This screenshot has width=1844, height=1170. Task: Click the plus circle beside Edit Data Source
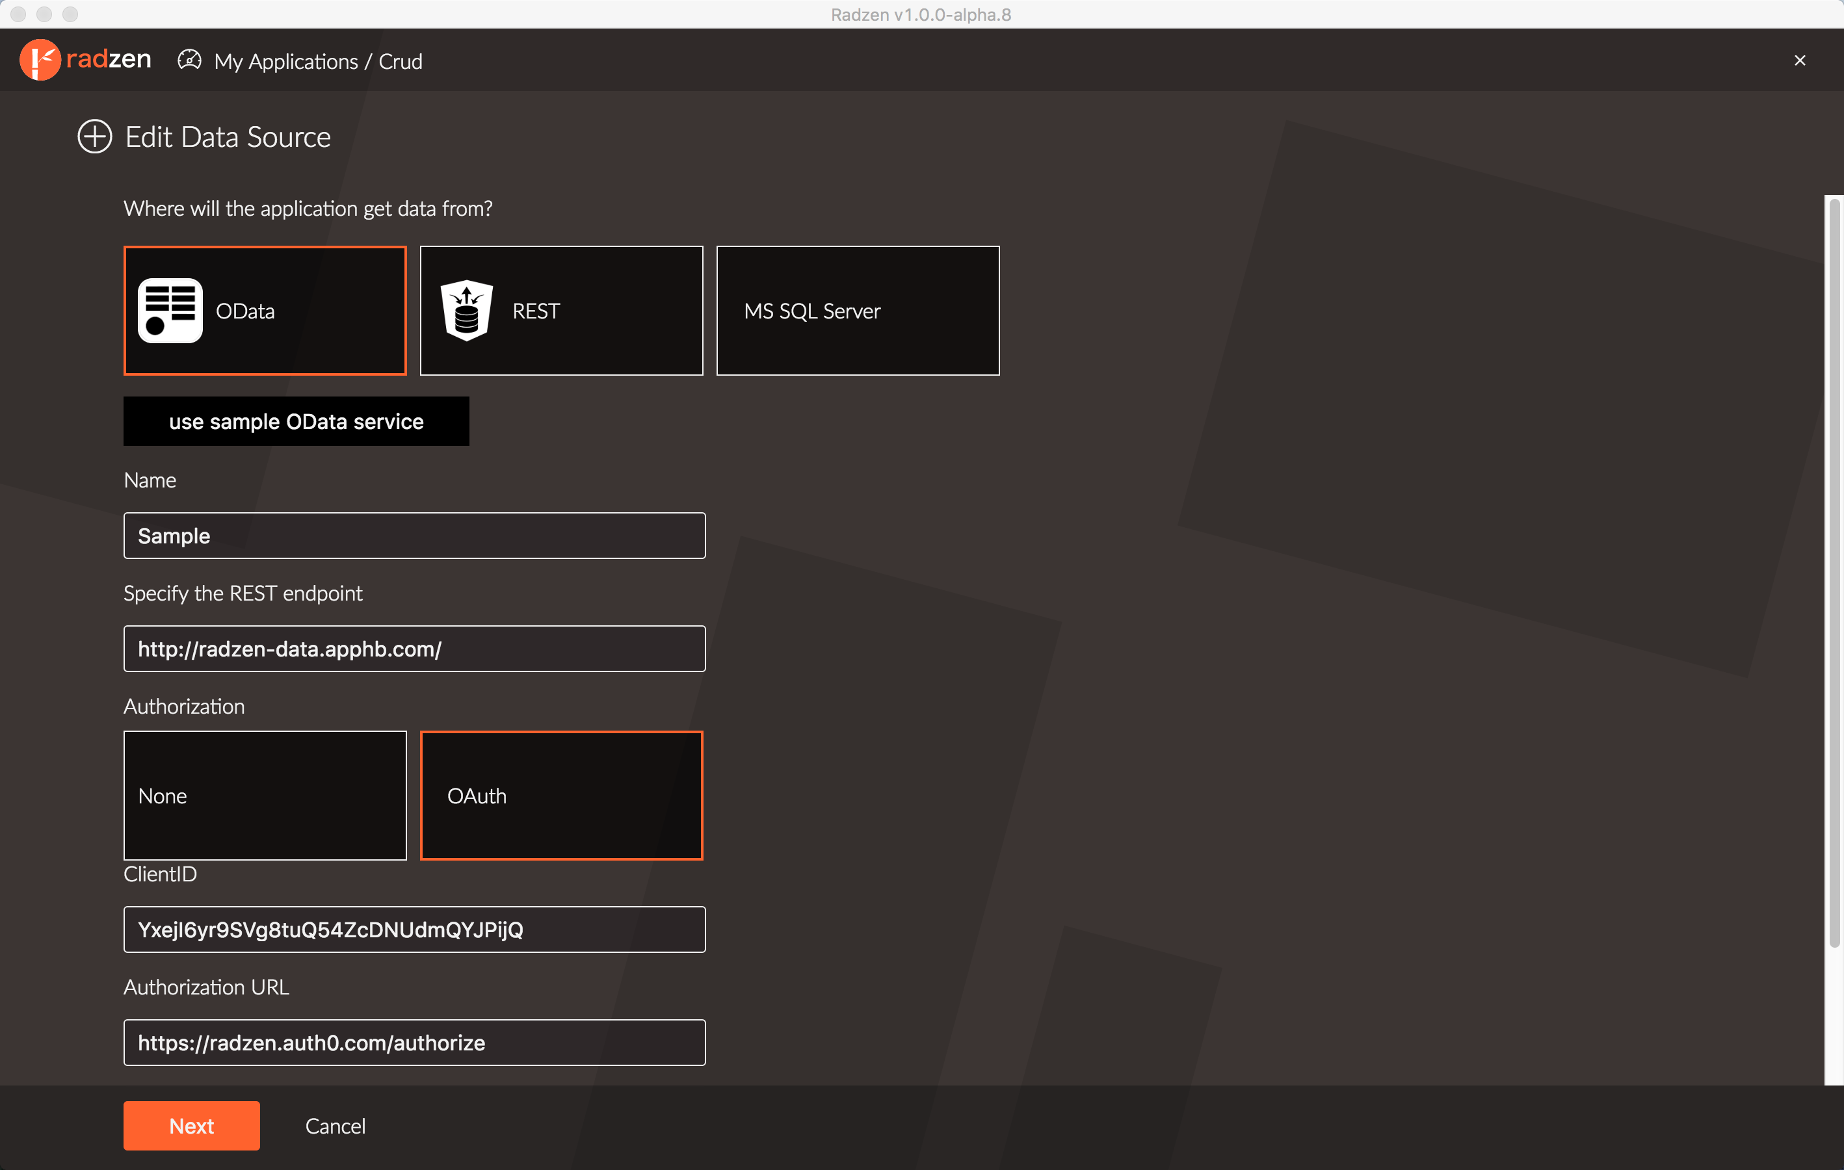95,137
